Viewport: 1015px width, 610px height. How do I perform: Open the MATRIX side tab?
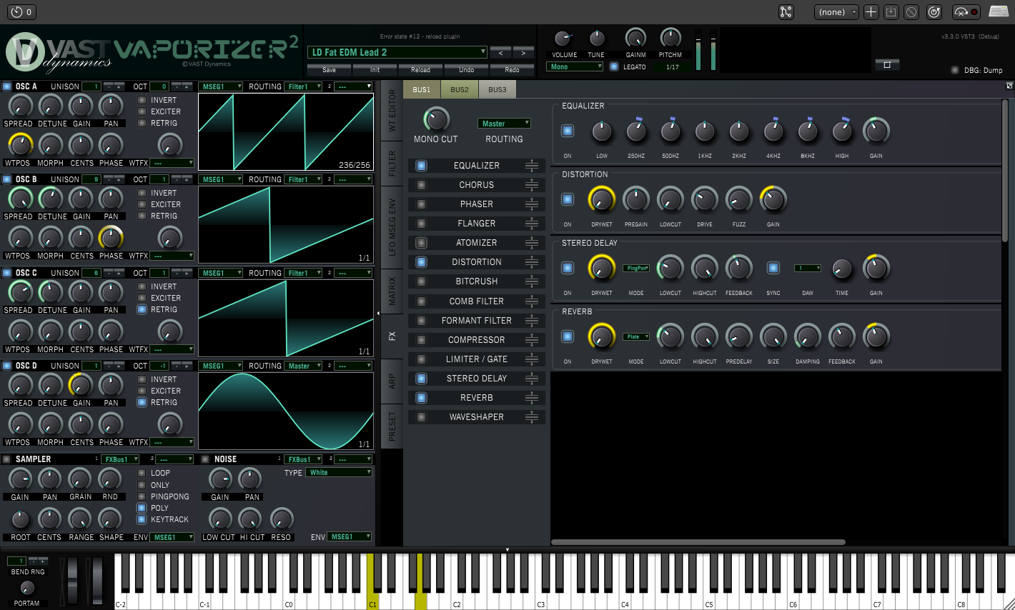click(392, 289)
